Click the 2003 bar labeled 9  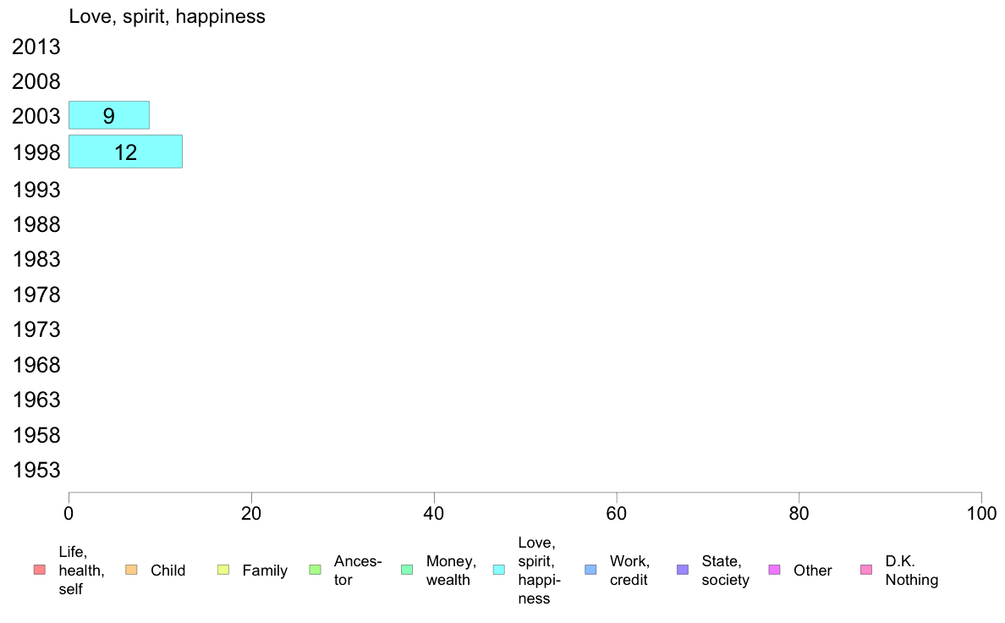click(109, 115)
